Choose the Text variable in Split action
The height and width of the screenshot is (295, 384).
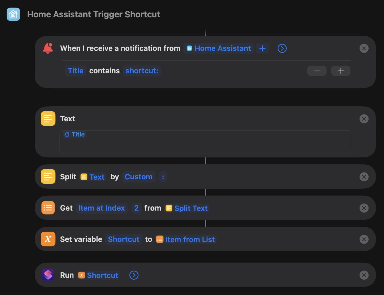coord(93,177)
